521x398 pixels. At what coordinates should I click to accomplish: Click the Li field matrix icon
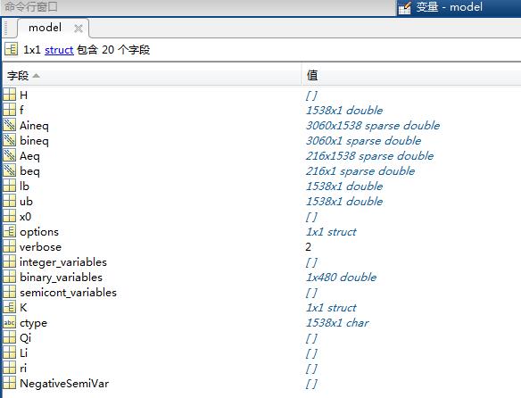click(9, 352)
